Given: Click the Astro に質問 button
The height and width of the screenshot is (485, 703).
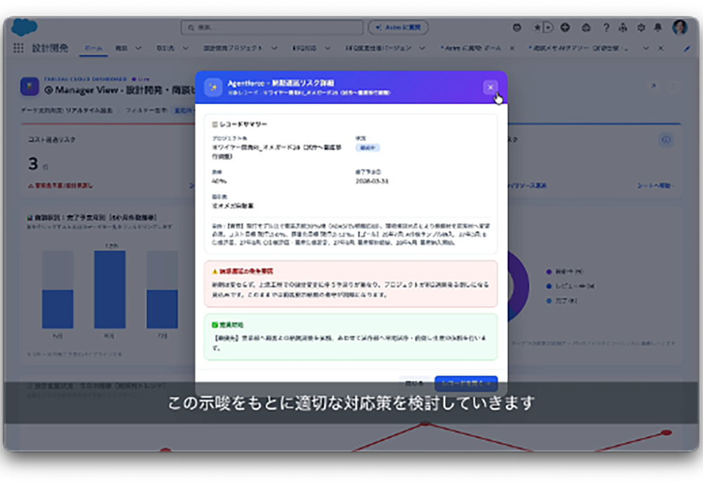Looking at the screenshot, I should point(398,28).
